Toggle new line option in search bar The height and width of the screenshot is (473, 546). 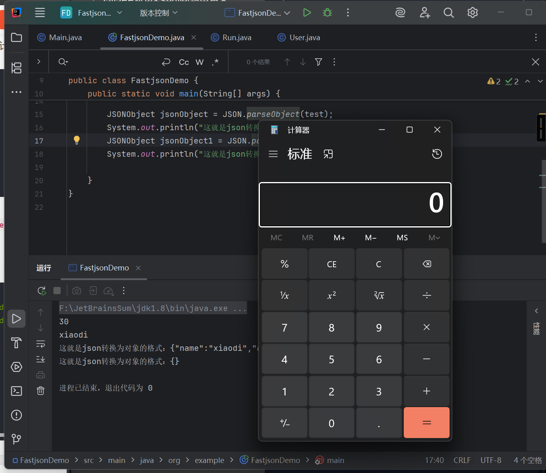(x=166, y=62)
